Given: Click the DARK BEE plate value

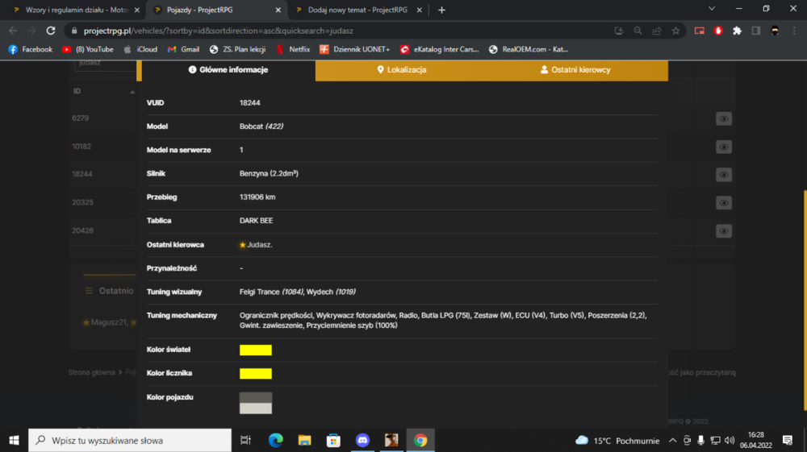Looking at the screenshot, I should 257,221.
